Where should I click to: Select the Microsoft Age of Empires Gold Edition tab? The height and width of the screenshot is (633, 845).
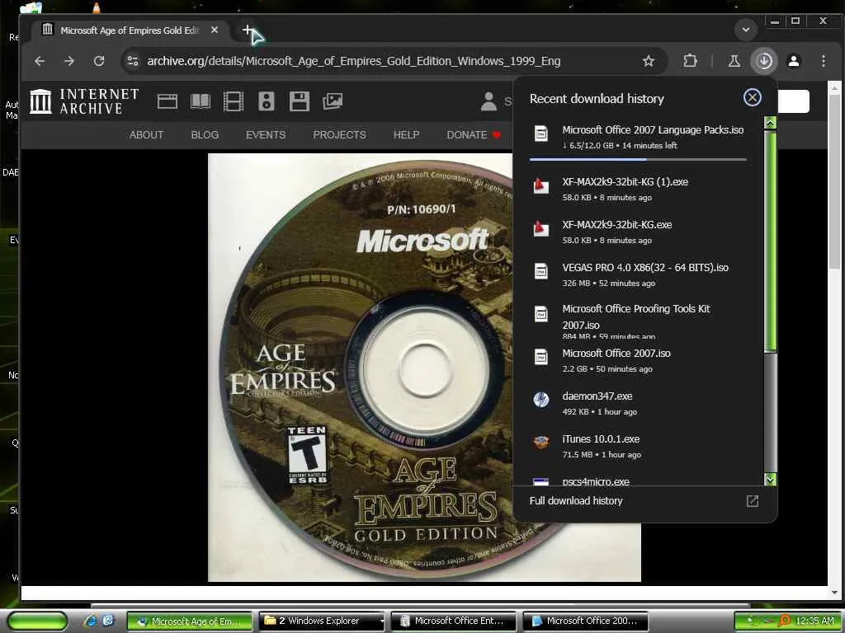point(130,30)
